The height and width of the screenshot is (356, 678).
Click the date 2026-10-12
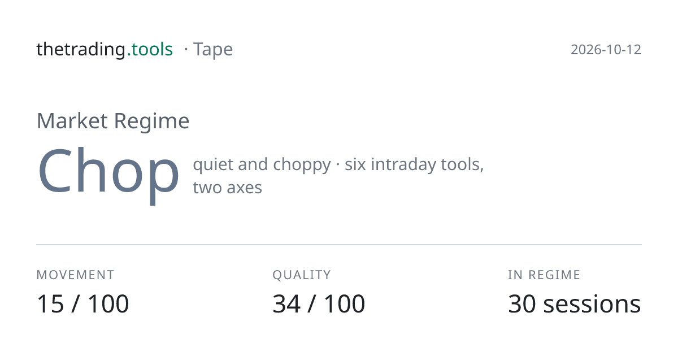tap(606, 50)
